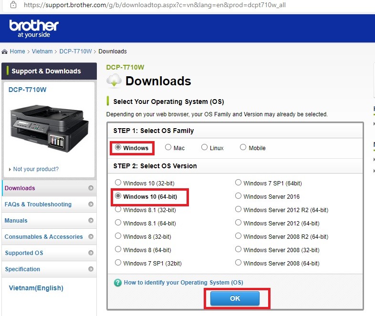Click the arrow icon beside Supported OS
This screenshot has width=375, height=316.
click(x=91, y=253)
